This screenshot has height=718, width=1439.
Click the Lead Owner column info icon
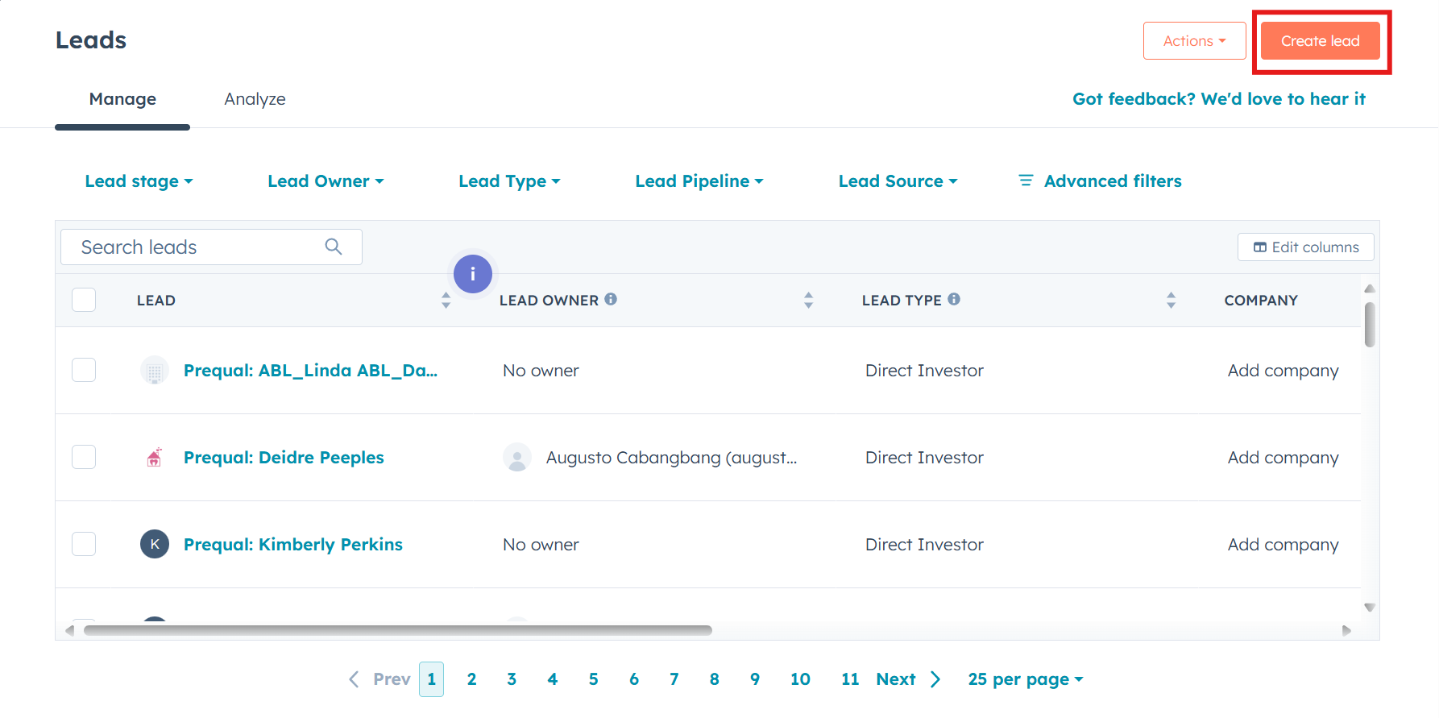pyautogui.click(x=611, y=299)
